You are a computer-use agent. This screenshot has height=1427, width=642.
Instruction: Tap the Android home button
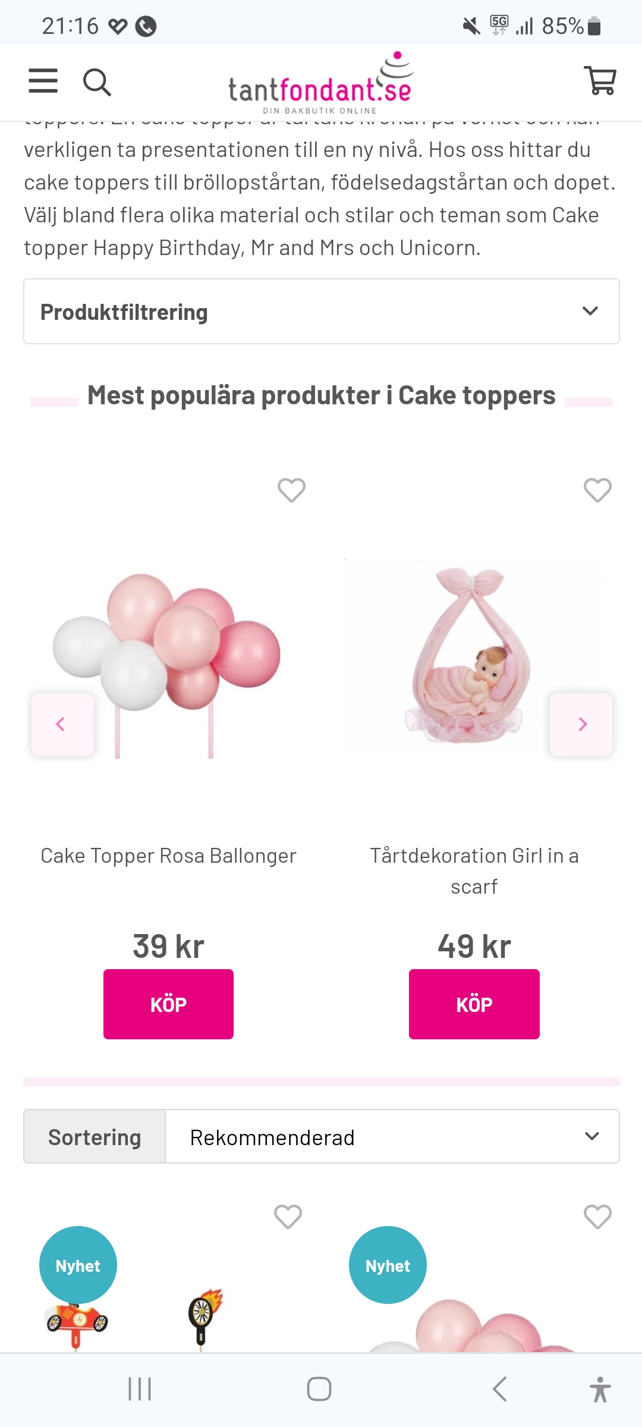tap(319, 1390)
